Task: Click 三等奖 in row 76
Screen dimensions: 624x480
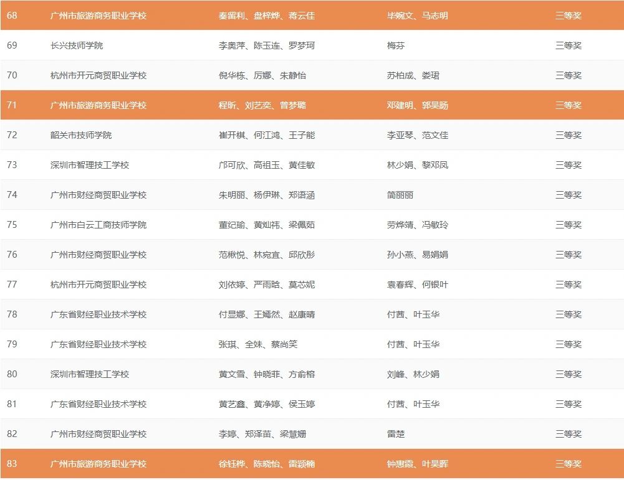Action: pyautogui.click(x=569, y=254)
